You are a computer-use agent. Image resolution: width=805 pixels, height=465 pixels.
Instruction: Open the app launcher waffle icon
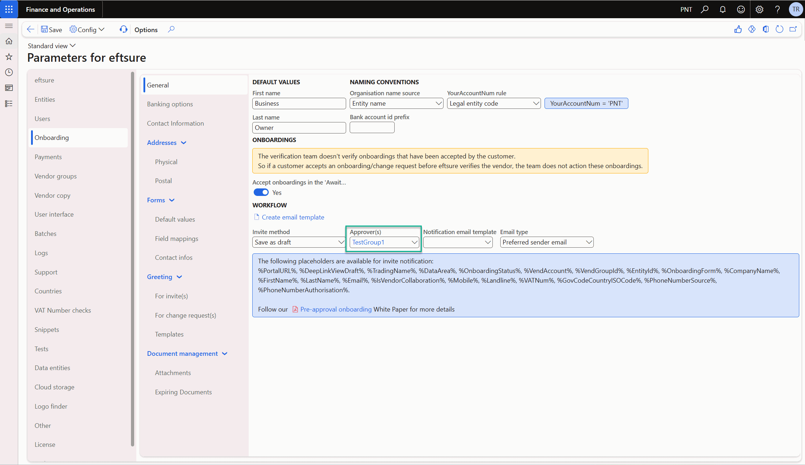pyautogui.click(x=9, y=9)
